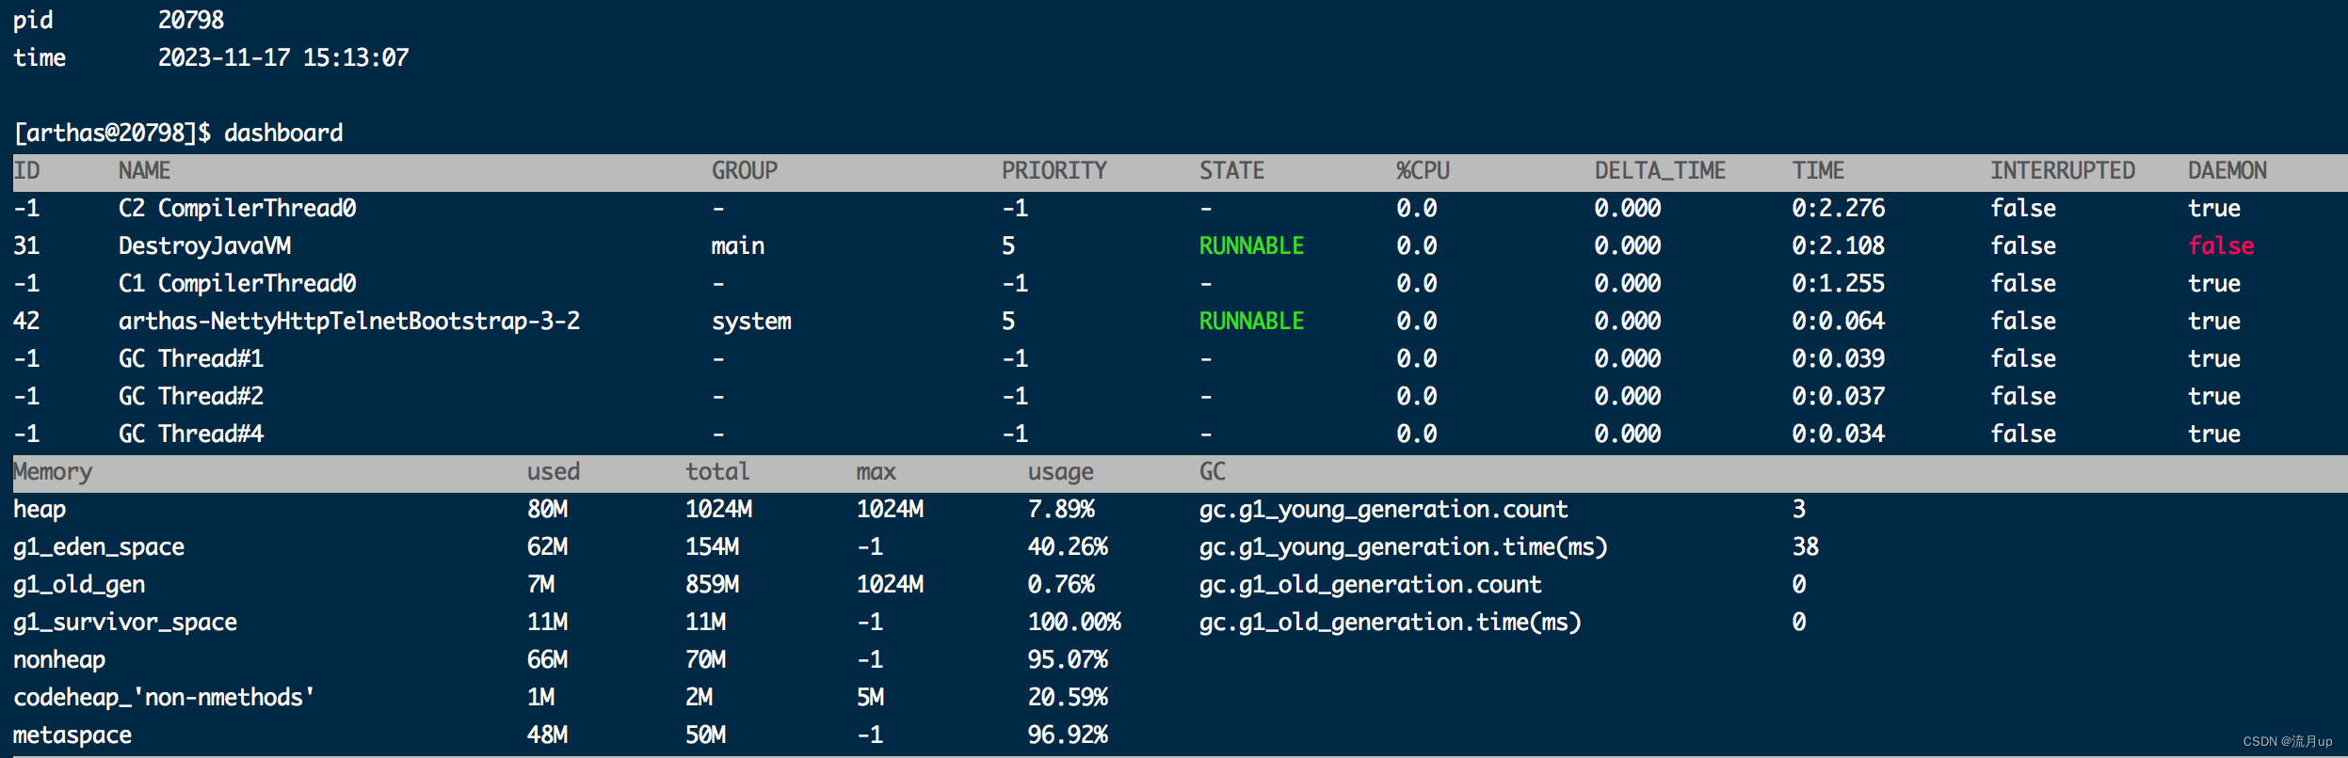This screenshot has height=758, width=2348.
Task: Click the NAME column header
Action: point(144,170)
